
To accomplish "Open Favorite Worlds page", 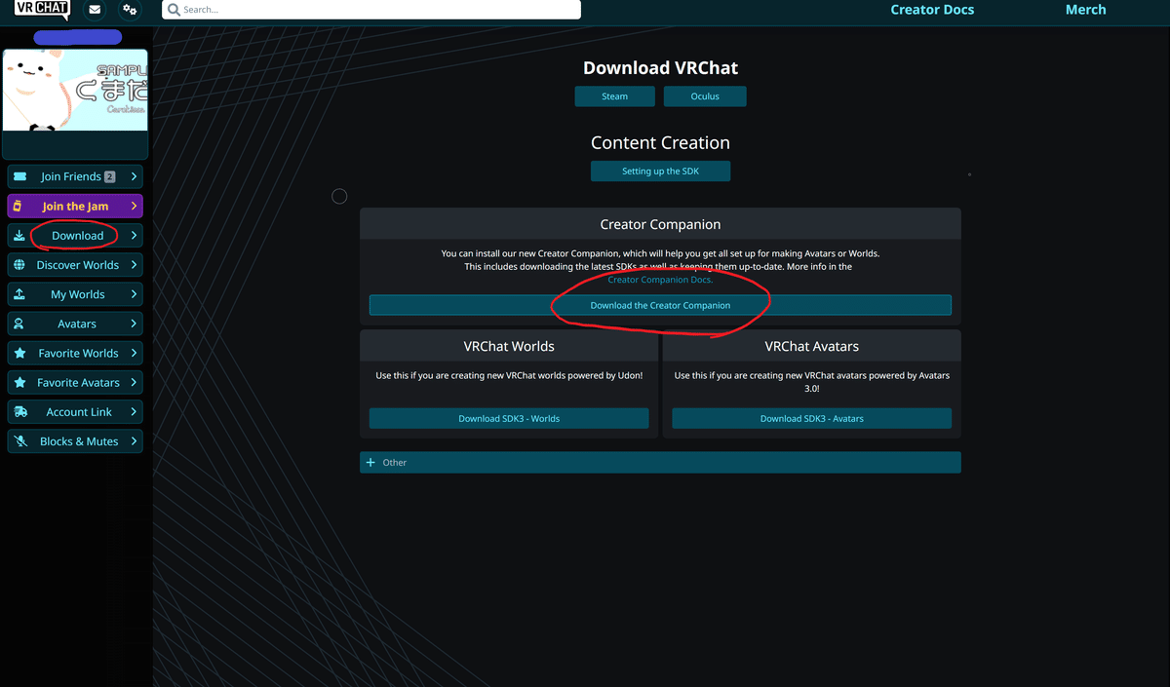I will pos(75,353).
